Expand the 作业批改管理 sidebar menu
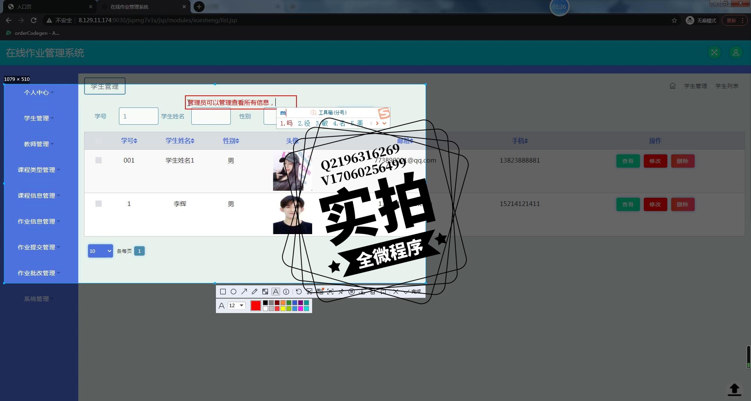Viewport: 751px width, 401px height. 39,273
